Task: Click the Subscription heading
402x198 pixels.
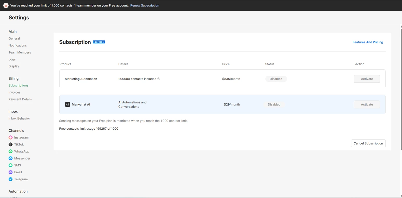Action: (x=75, y=42)
